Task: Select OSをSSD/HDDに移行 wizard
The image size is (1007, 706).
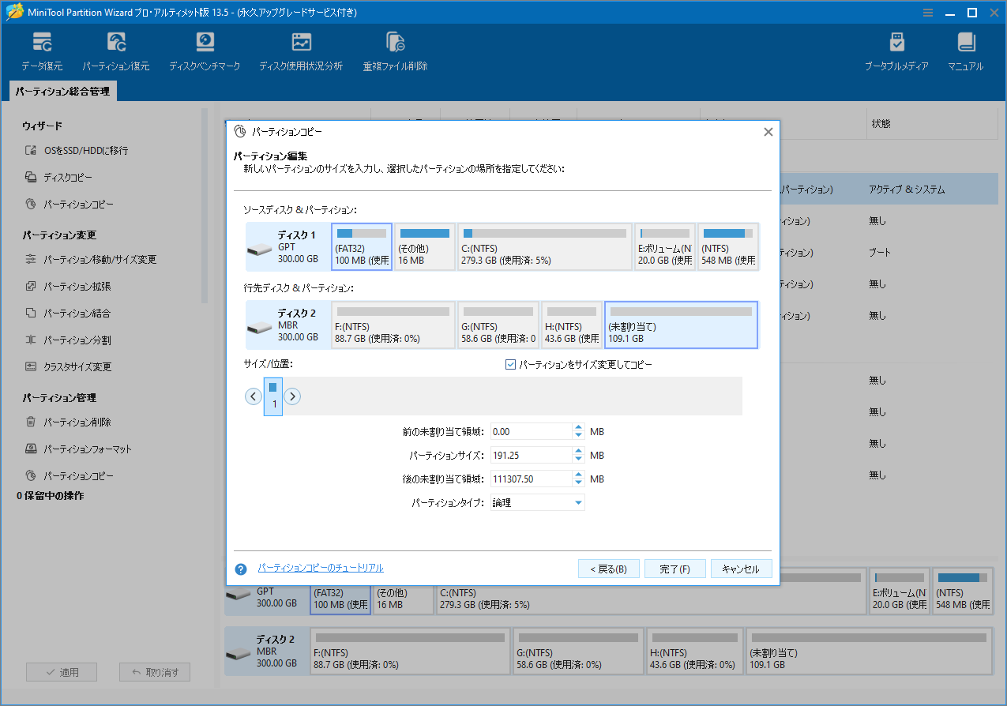Action: click(87, 149)
